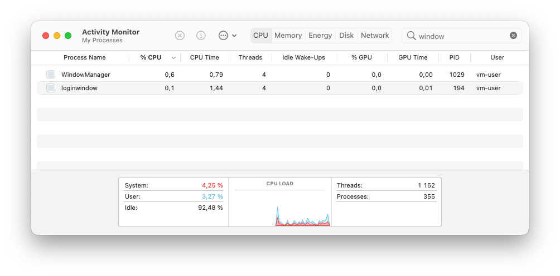
Task: Click PID value 1029
Action: click(457, 75)
